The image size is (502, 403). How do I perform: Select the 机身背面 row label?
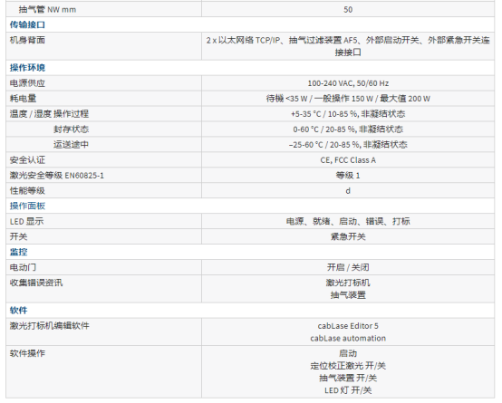click(27, 40)
